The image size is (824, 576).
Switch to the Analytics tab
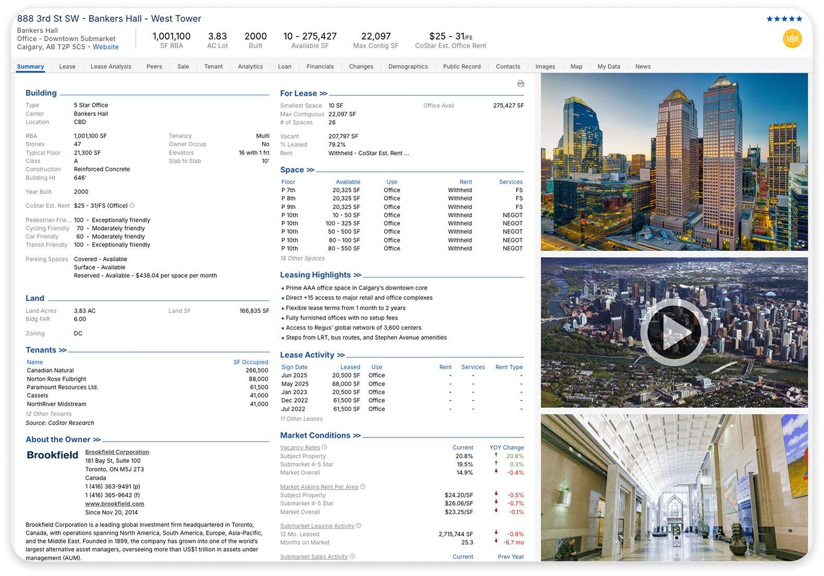250,67
